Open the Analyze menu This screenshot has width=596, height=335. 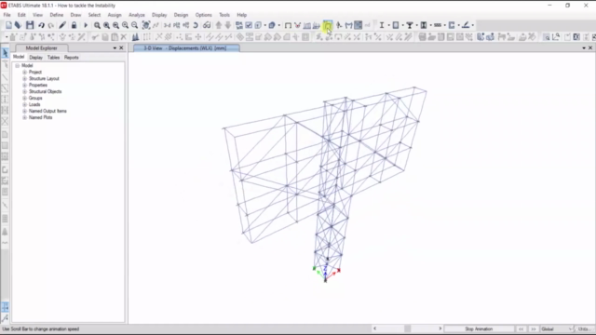coord(137,15)
